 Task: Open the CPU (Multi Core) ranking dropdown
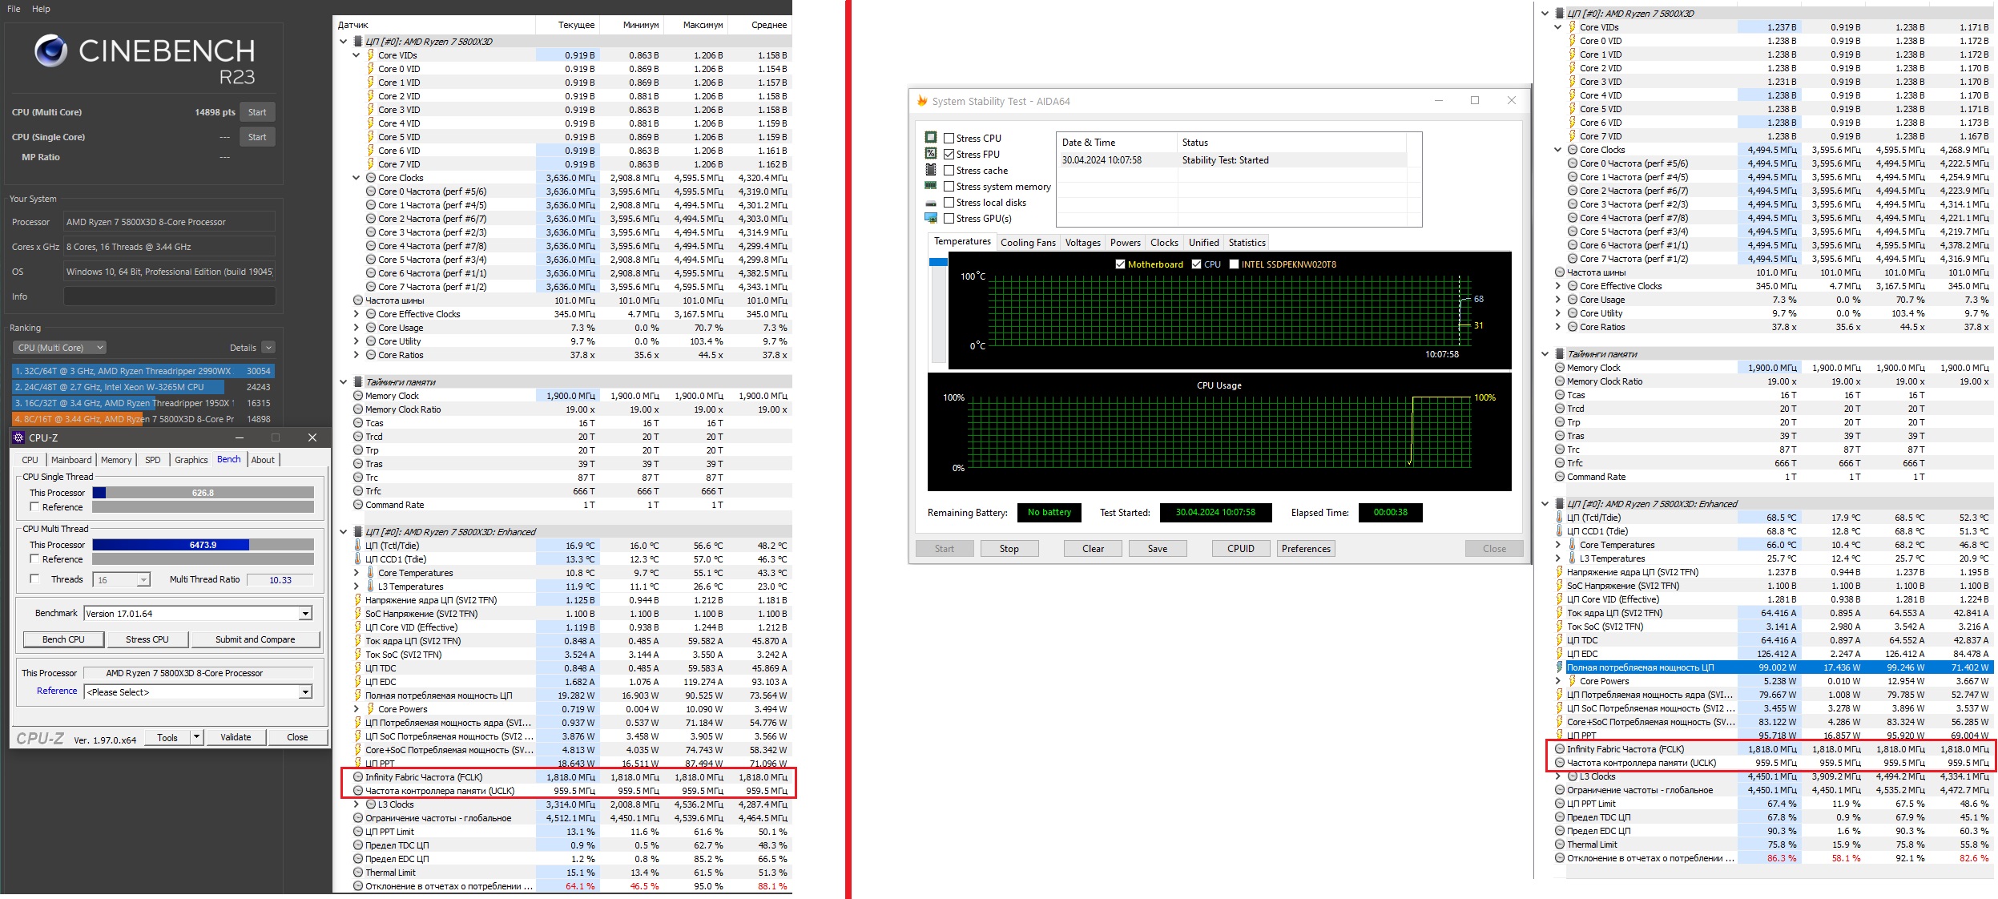point(59,348)
